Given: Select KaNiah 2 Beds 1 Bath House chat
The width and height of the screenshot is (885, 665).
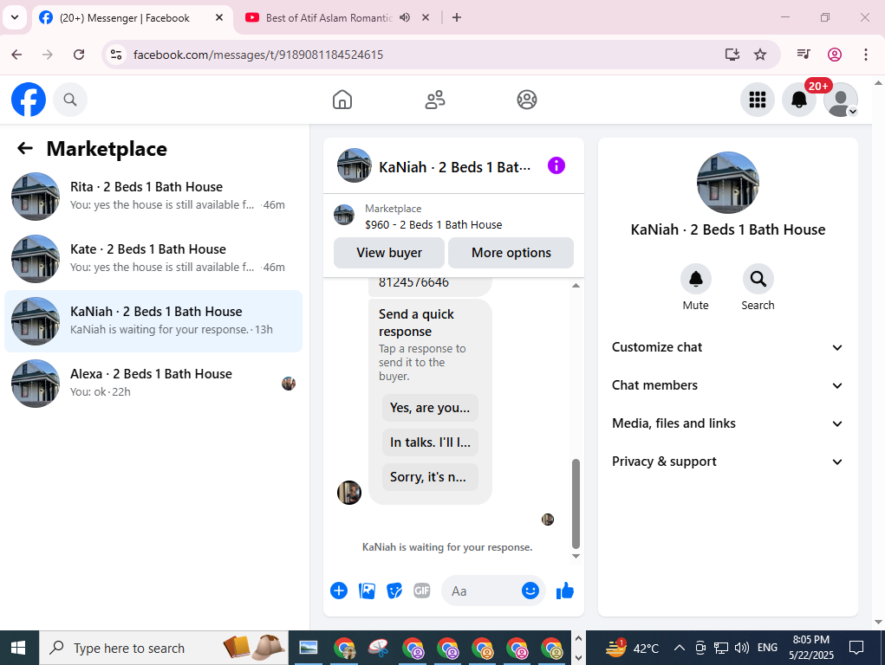Looking at the screenshot, I should click(x=153, y=321).
